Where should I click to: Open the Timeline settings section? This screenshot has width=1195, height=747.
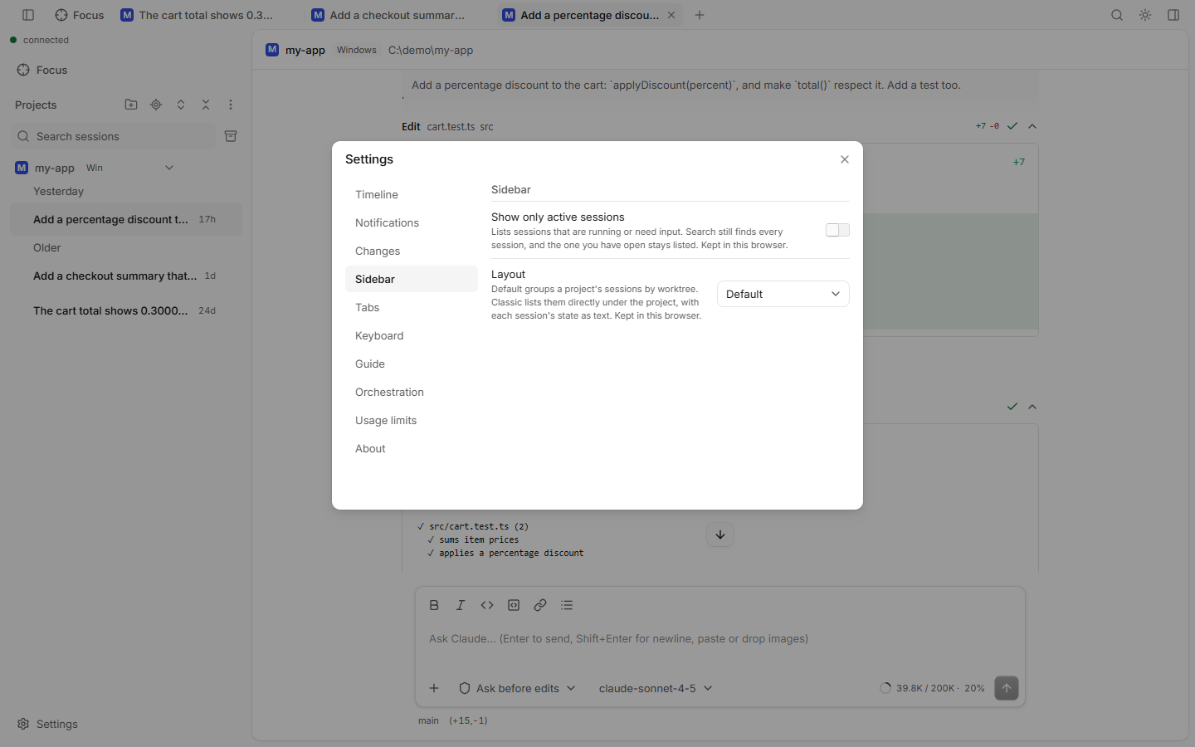tap(412, 194)
